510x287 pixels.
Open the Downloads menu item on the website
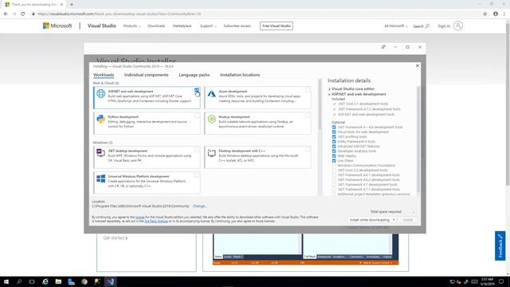(x=156, y=26)
